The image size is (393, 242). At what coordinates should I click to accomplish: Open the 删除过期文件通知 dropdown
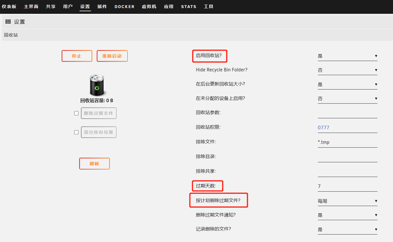pyautogui.click(x=347, y=215)
